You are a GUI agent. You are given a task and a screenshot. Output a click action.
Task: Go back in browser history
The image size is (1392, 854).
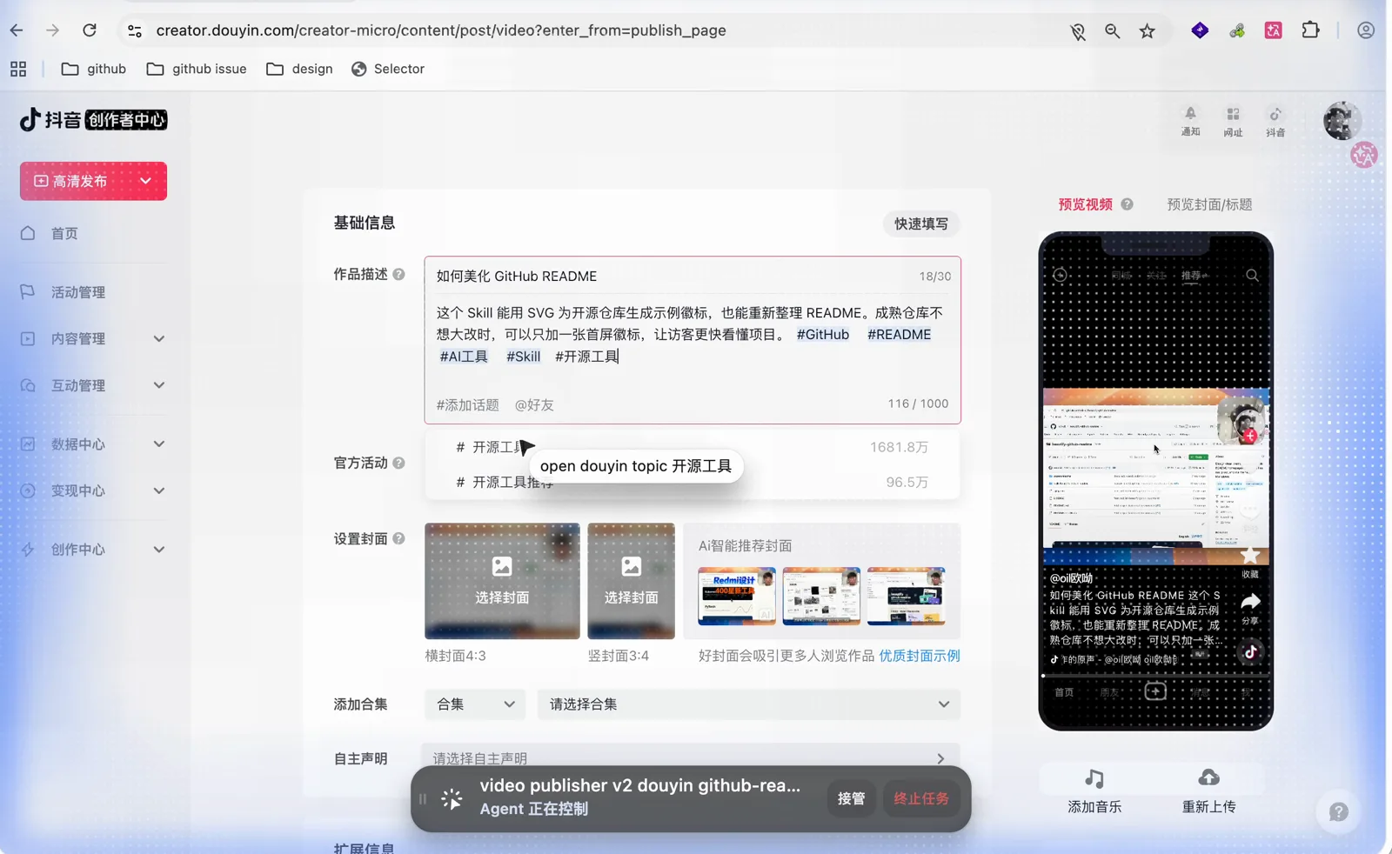point(17,30)
